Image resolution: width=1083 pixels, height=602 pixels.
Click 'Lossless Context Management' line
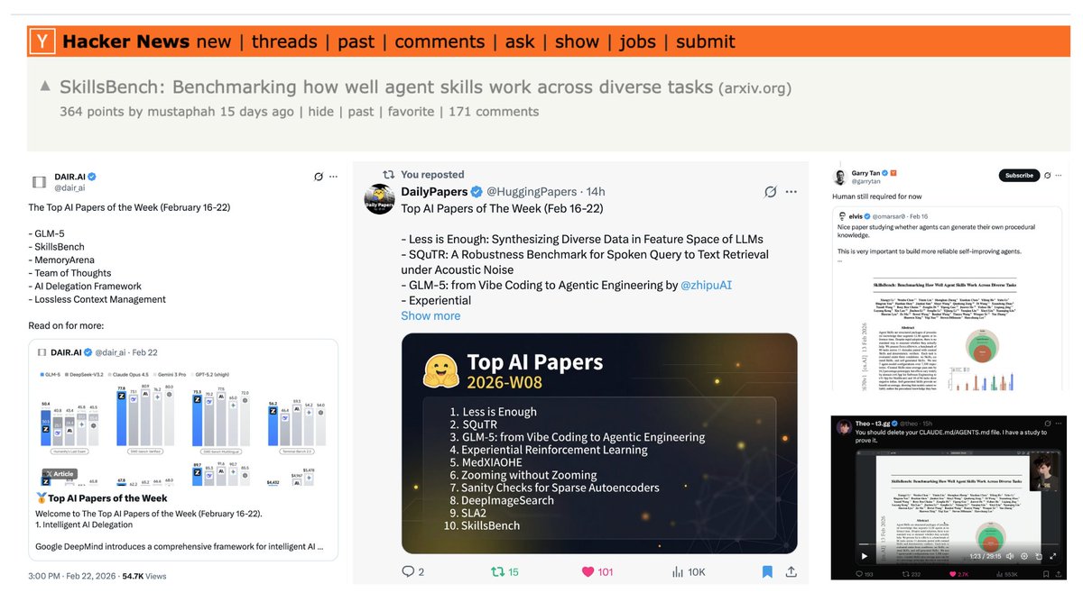[97, 299]
